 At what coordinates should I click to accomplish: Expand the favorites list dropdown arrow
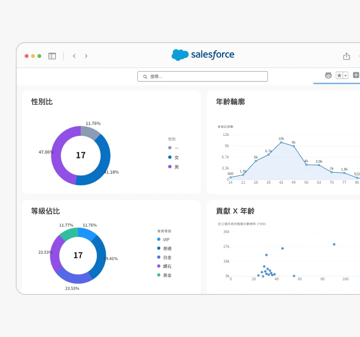coord(346,75)
